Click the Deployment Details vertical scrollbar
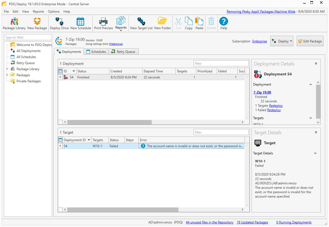The image size is (329, 227). (x=318, y=102)
